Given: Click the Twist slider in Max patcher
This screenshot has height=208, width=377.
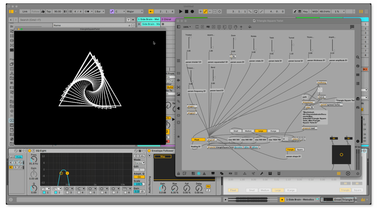Looking at the screenshot, I should (272, 46).
